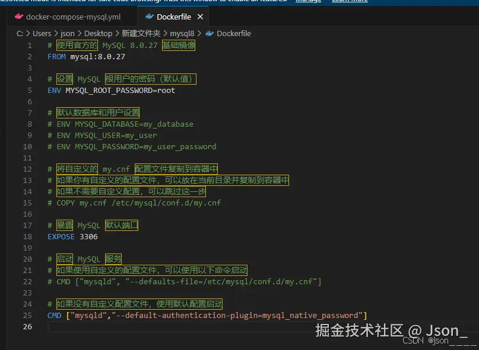Click the comment '# ENV MYSQL_PASSWORD=my_user_password'
The width and height of the screenshot is (479, 350).
click(132, 147)
